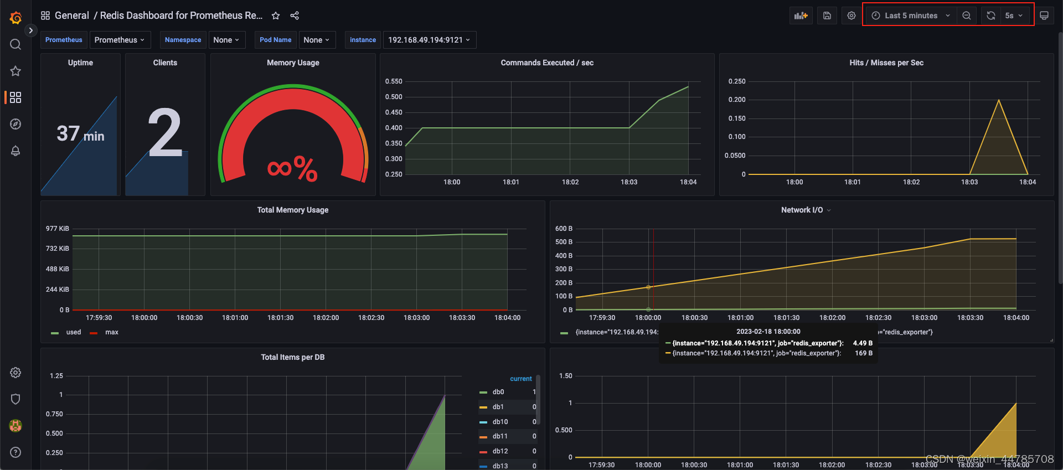Click the Memory Usage panel title
This screenshot has height=470, width=1063.
coord(293,63)
